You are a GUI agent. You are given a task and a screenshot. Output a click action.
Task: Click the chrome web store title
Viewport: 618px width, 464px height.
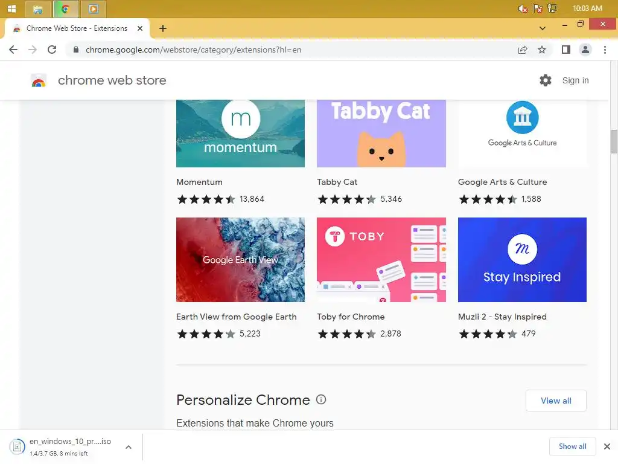[x=112, y=80]
